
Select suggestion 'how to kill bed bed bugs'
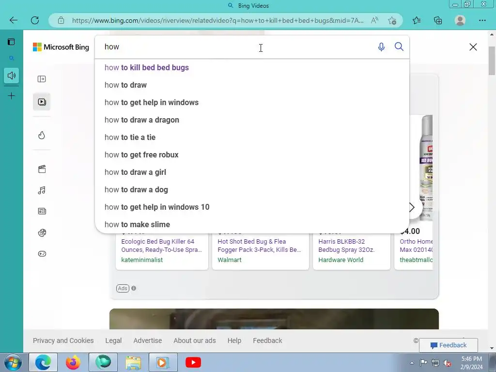point(252,68)
